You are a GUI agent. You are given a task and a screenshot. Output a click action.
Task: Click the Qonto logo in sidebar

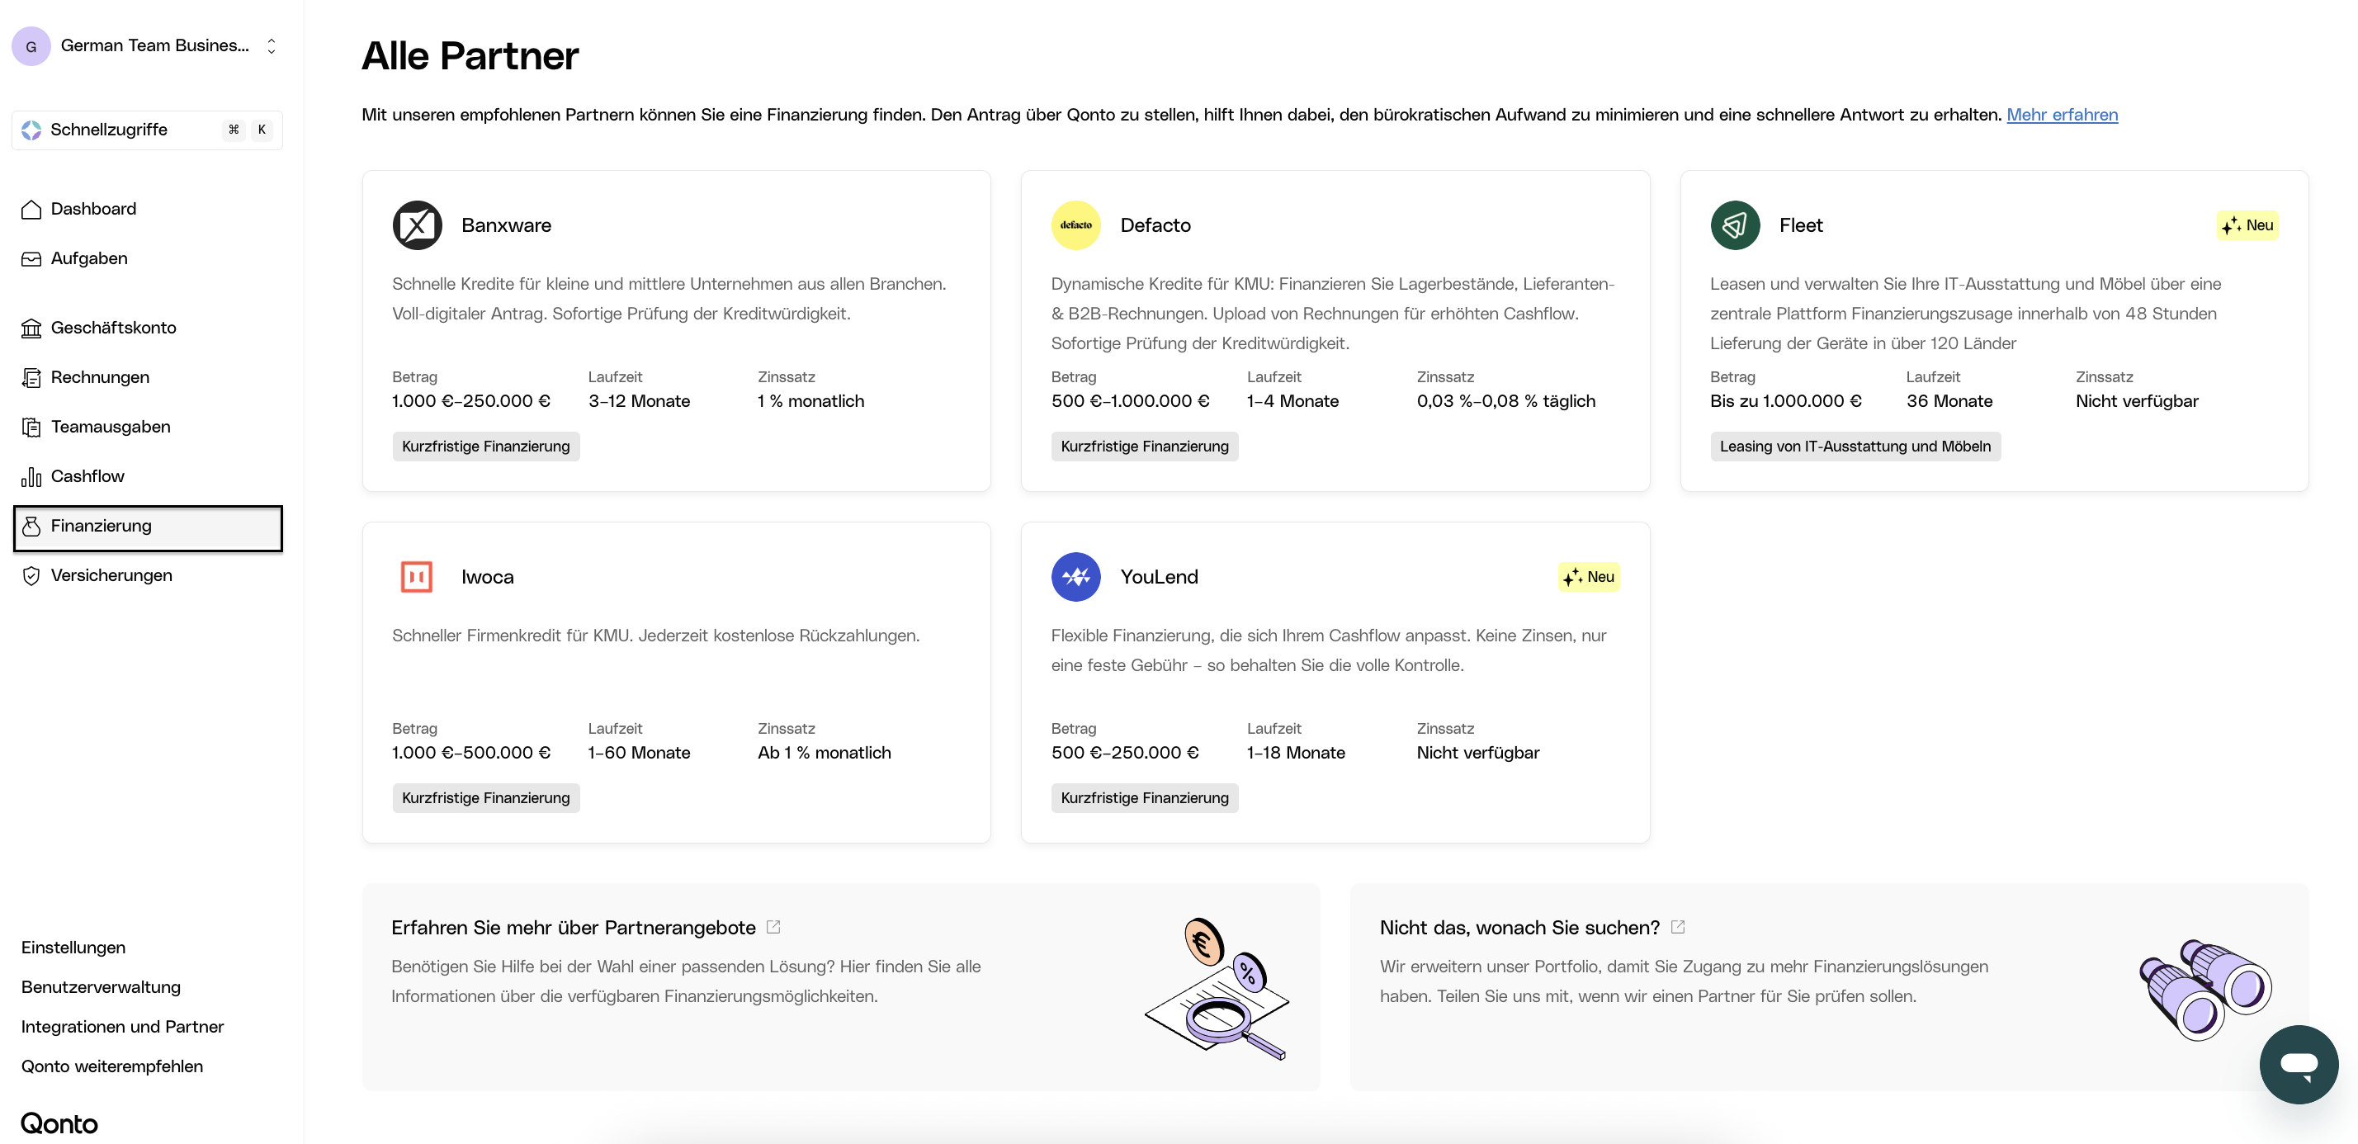59,1123
